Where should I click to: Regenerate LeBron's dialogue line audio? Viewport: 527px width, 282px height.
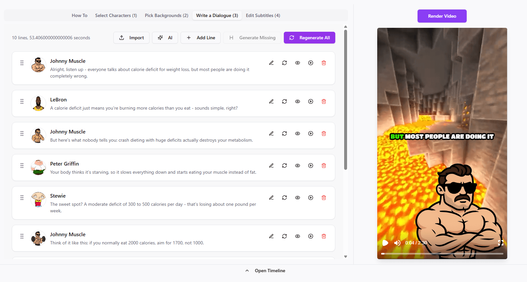point(284,101)
